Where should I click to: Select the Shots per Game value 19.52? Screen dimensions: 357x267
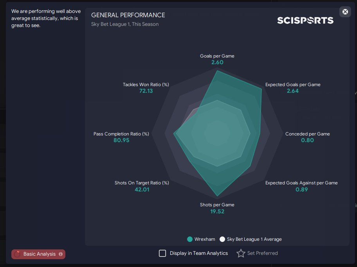217,211
